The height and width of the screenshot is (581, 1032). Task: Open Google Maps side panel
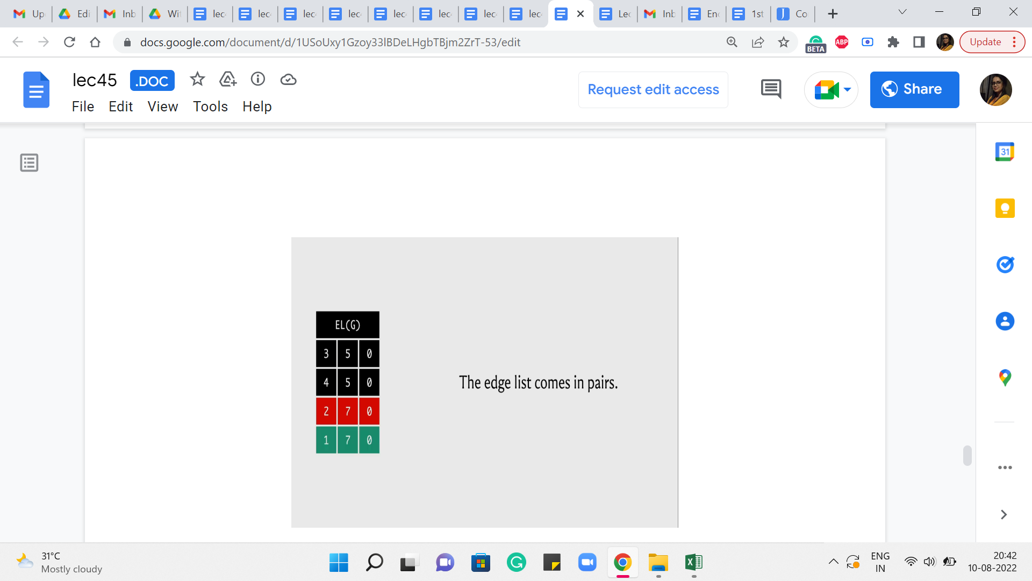[1005, 378]
